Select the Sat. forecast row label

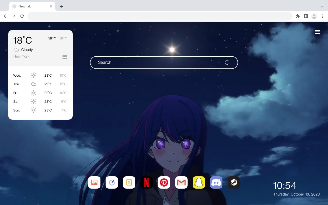coord(16,102)
